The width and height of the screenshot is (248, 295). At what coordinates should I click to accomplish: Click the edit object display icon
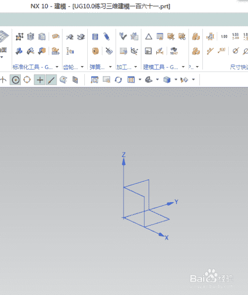[x=184, y=80]
